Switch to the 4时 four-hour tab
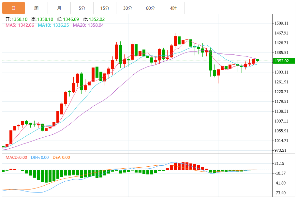This screenshot has height=197, width=296. click(173, 8)
